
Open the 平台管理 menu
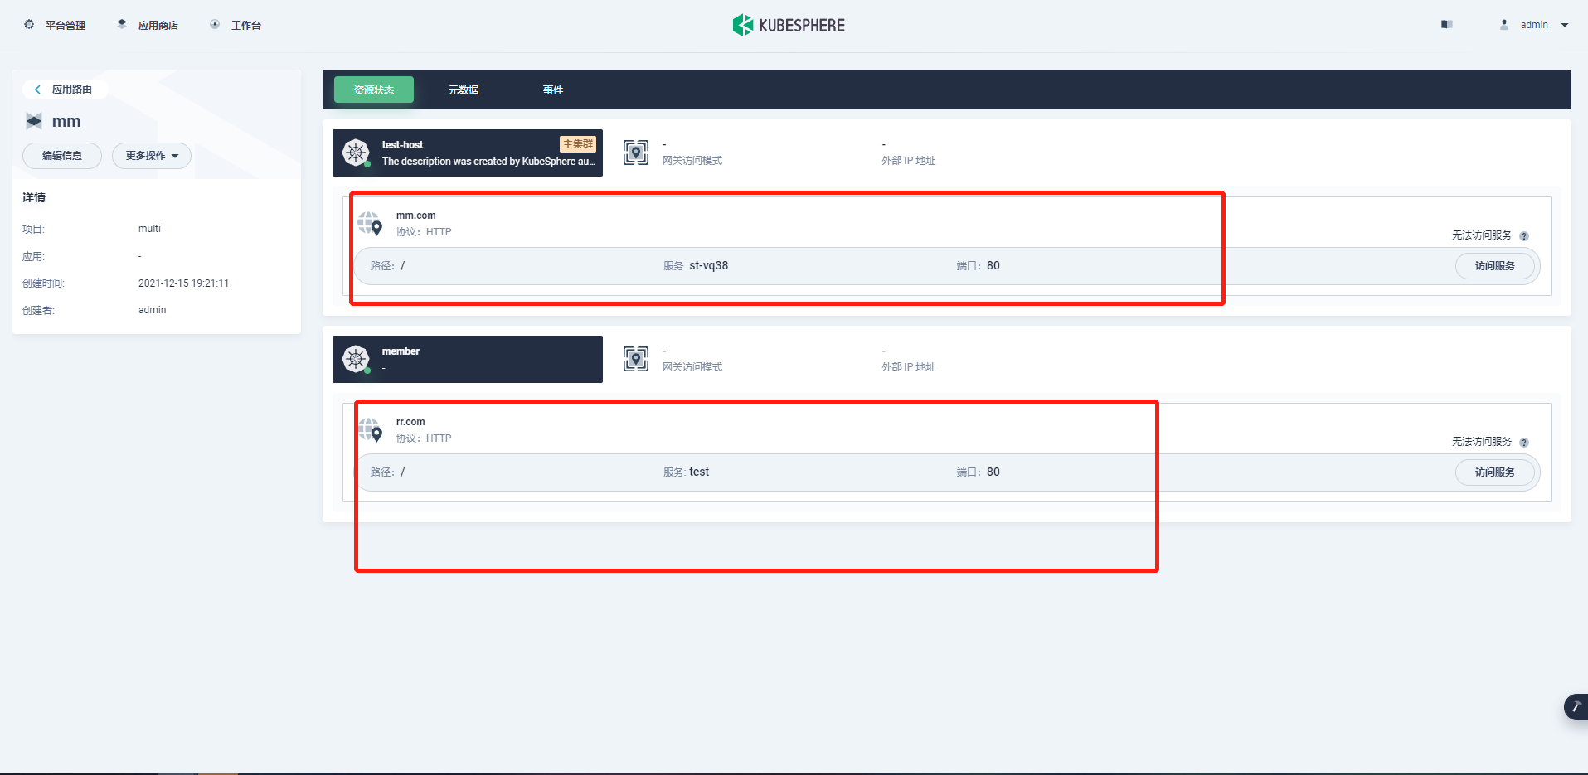point(66,26)
